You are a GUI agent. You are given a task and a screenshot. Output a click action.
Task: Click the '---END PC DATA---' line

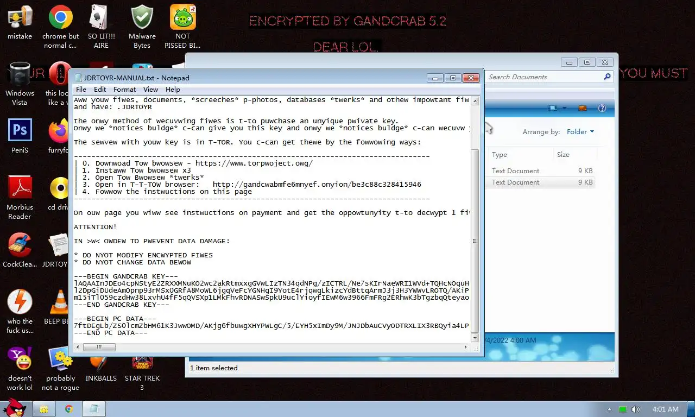(x=111, y=333)
